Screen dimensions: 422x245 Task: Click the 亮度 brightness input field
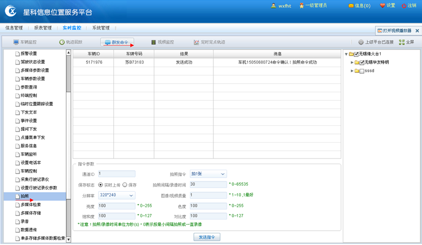coord(116,206)
